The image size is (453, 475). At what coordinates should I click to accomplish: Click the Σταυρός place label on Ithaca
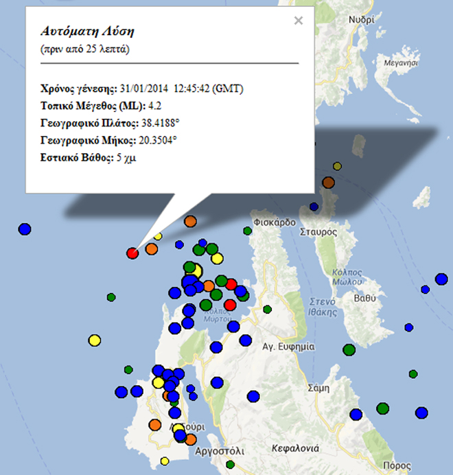[x=318, y=232]
